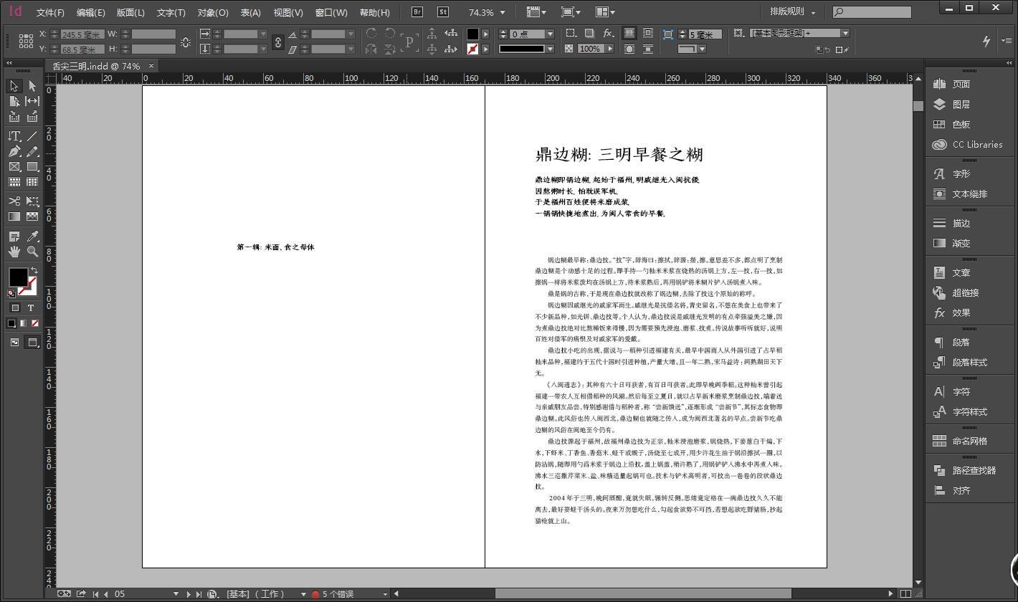Open the 段落样式 panel

[961, 362]
